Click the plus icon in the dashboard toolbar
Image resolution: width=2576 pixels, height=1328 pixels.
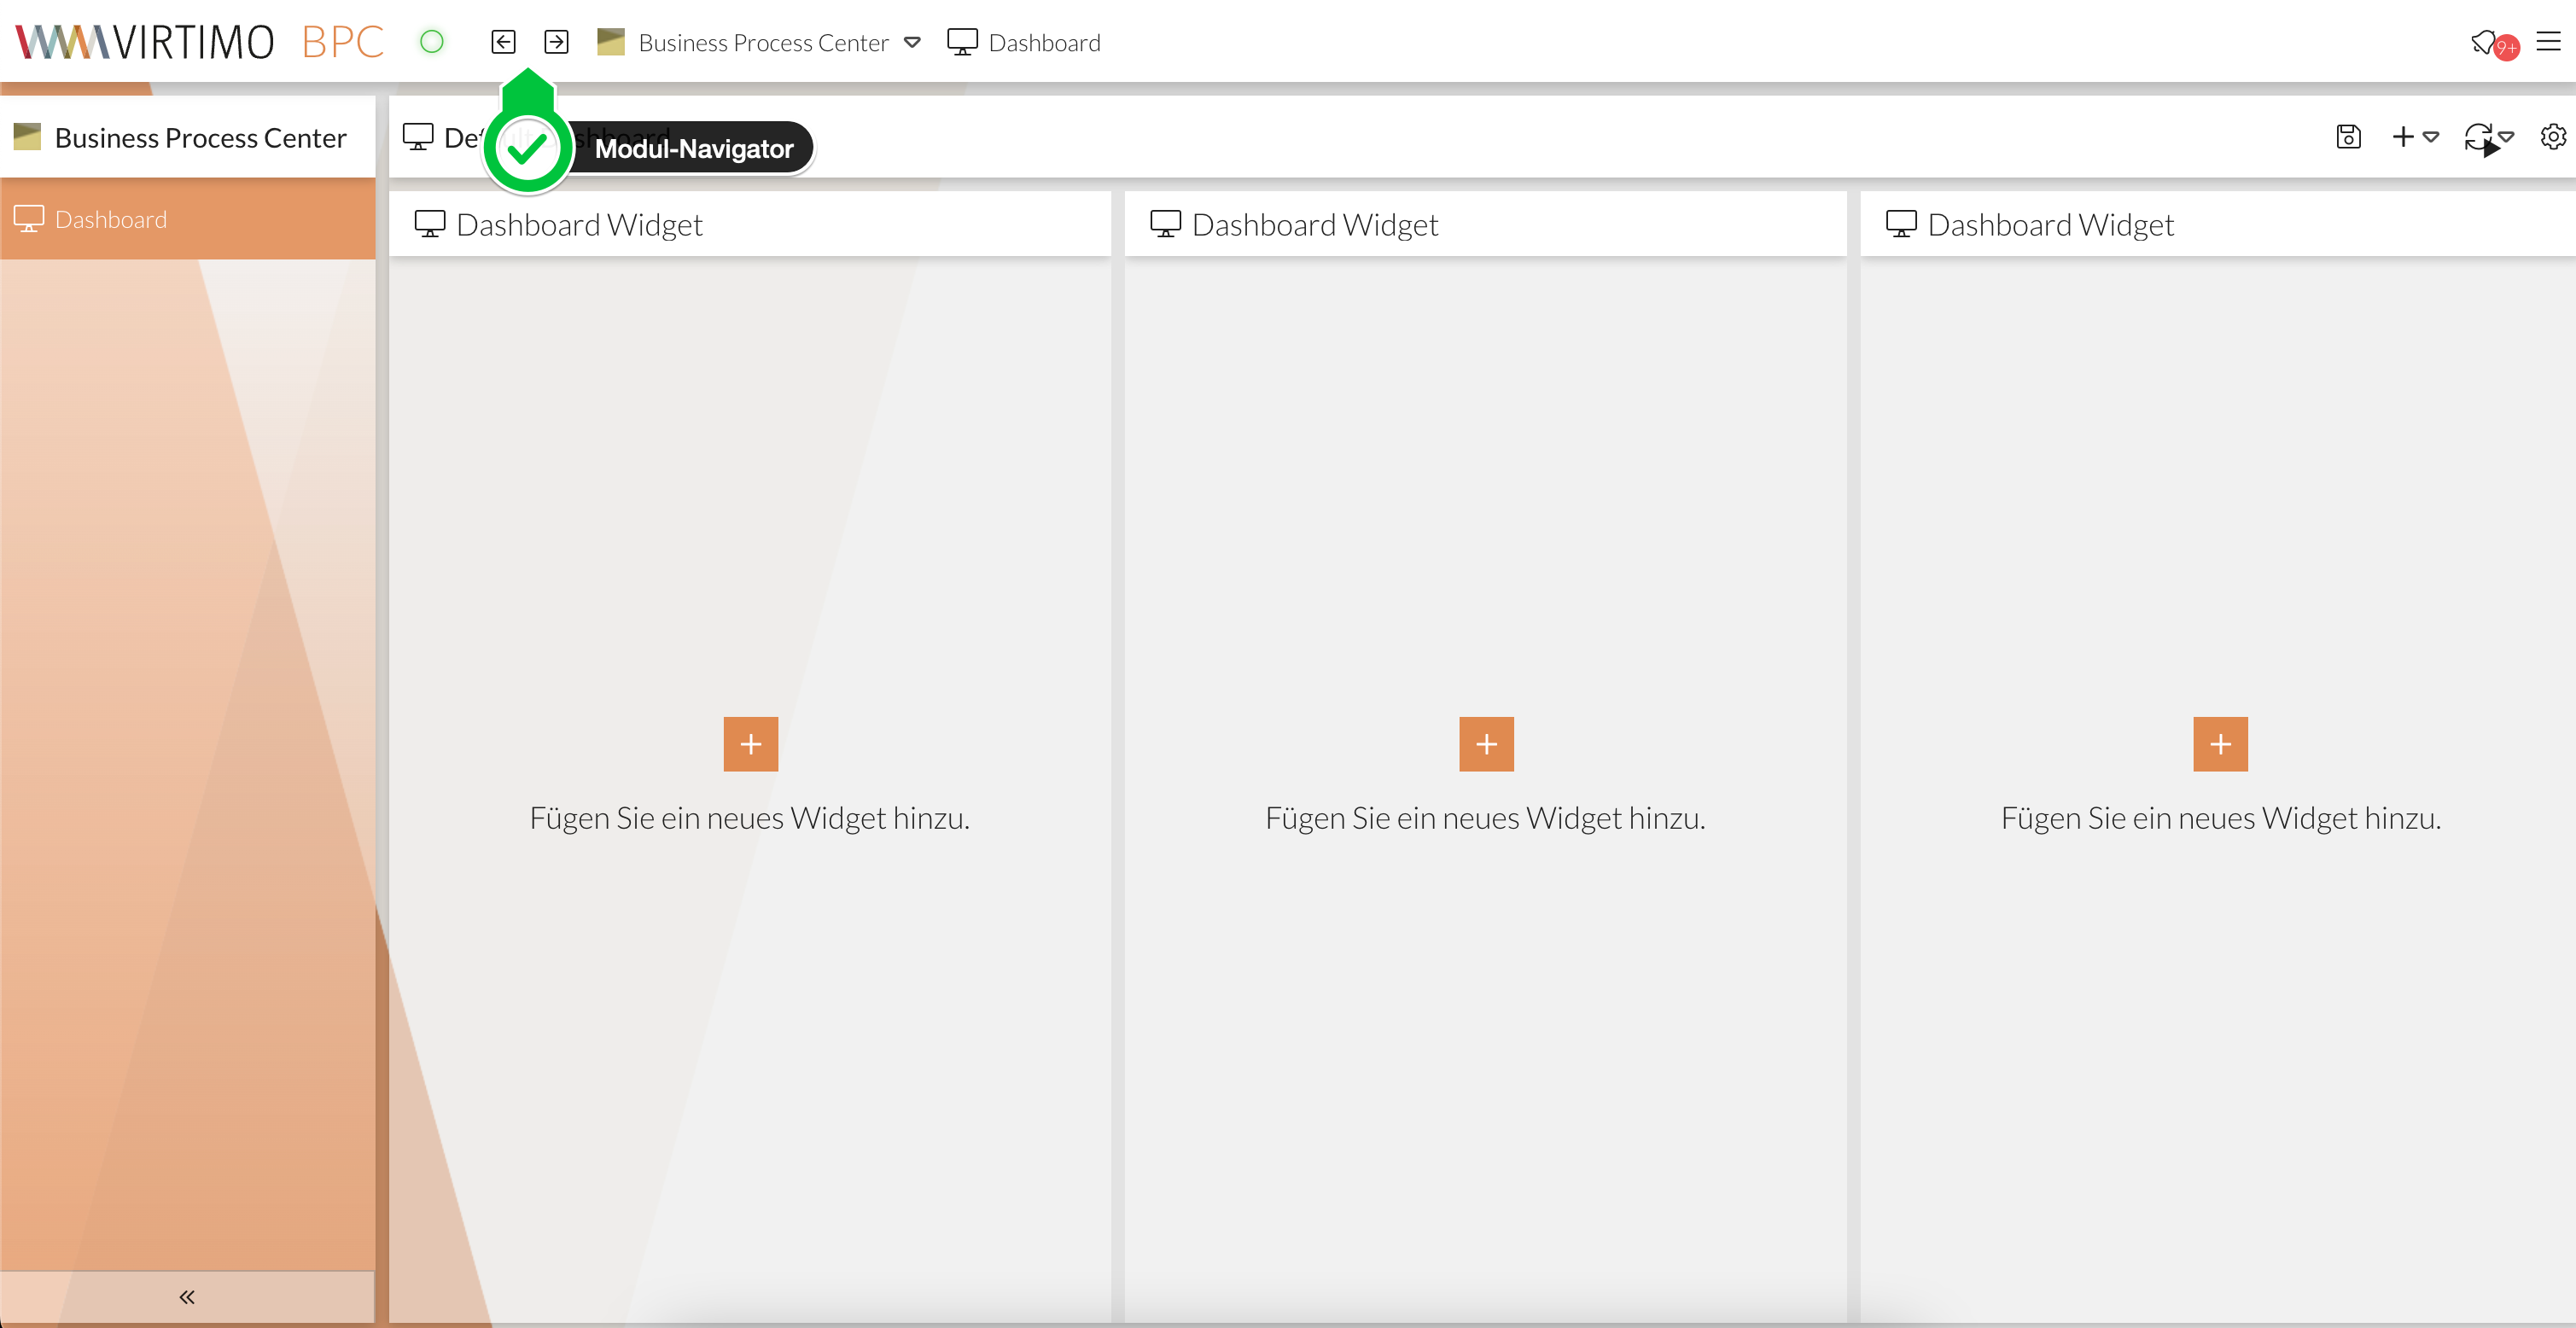click(2402, 137)
